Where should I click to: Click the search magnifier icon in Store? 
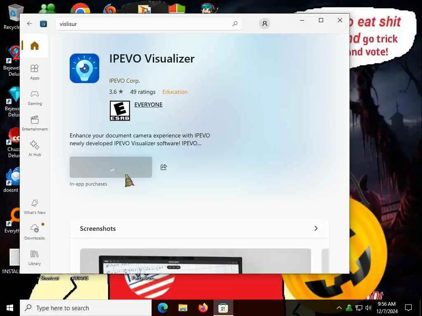[x=234, y=23]
